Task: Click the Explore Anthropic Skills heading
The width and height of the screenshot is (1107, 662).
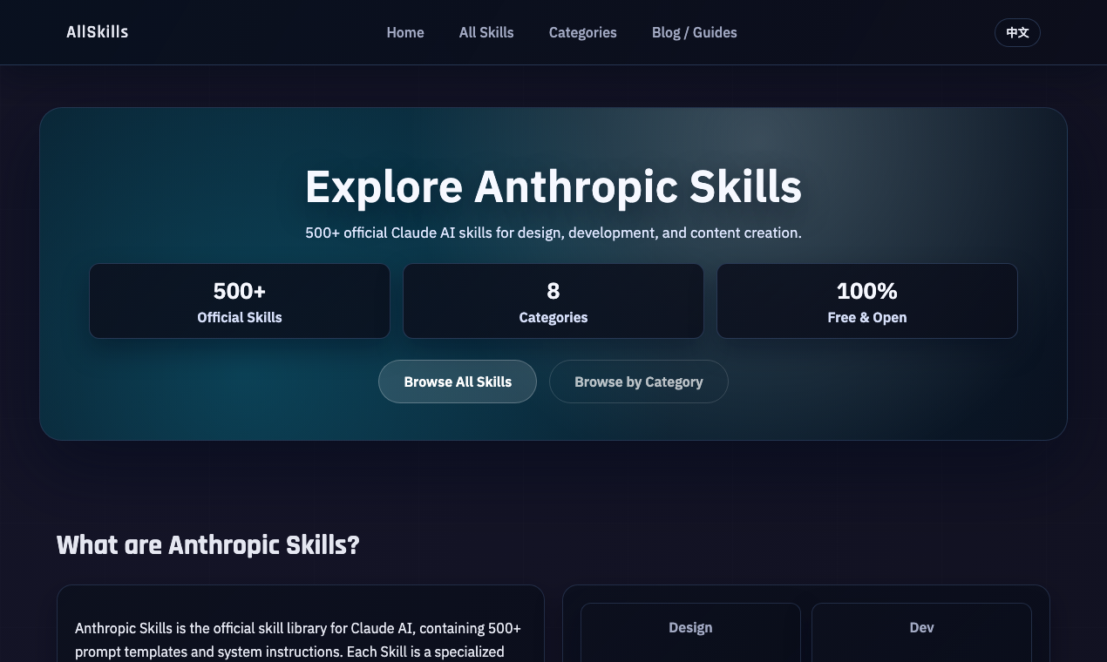Action: (553, 186)
